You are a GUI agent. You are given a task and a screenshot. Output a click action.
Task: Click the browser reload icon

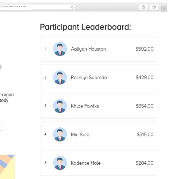(x=72, y=7)
